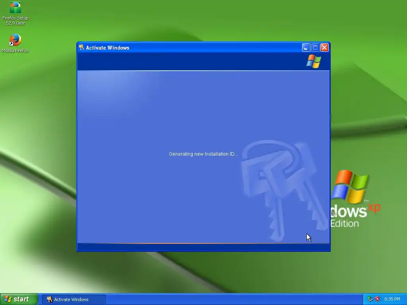This screenshot has height=305, width=407.
Task: Select the partially hidden Recycle Bin label
Action: pyautogui.click(x=333, y=213)
